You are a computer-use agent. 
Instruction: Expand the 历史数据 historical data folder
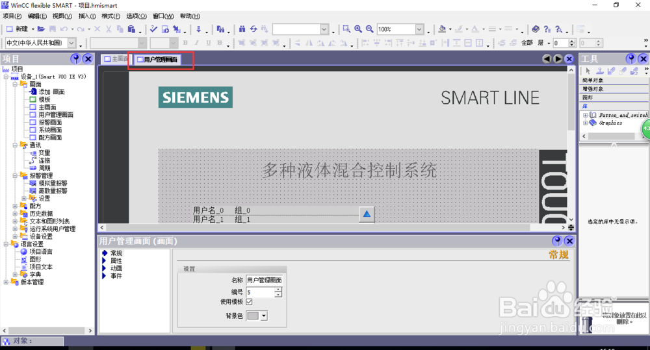[15, 214]
